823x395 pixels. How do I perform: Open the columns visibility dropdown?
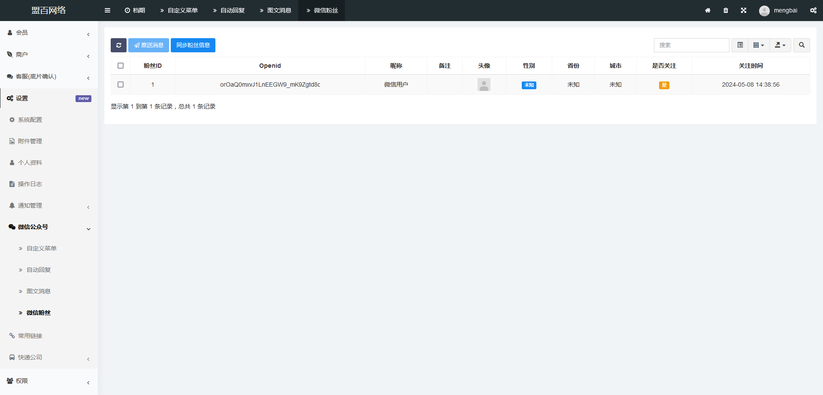coord(758,45)
